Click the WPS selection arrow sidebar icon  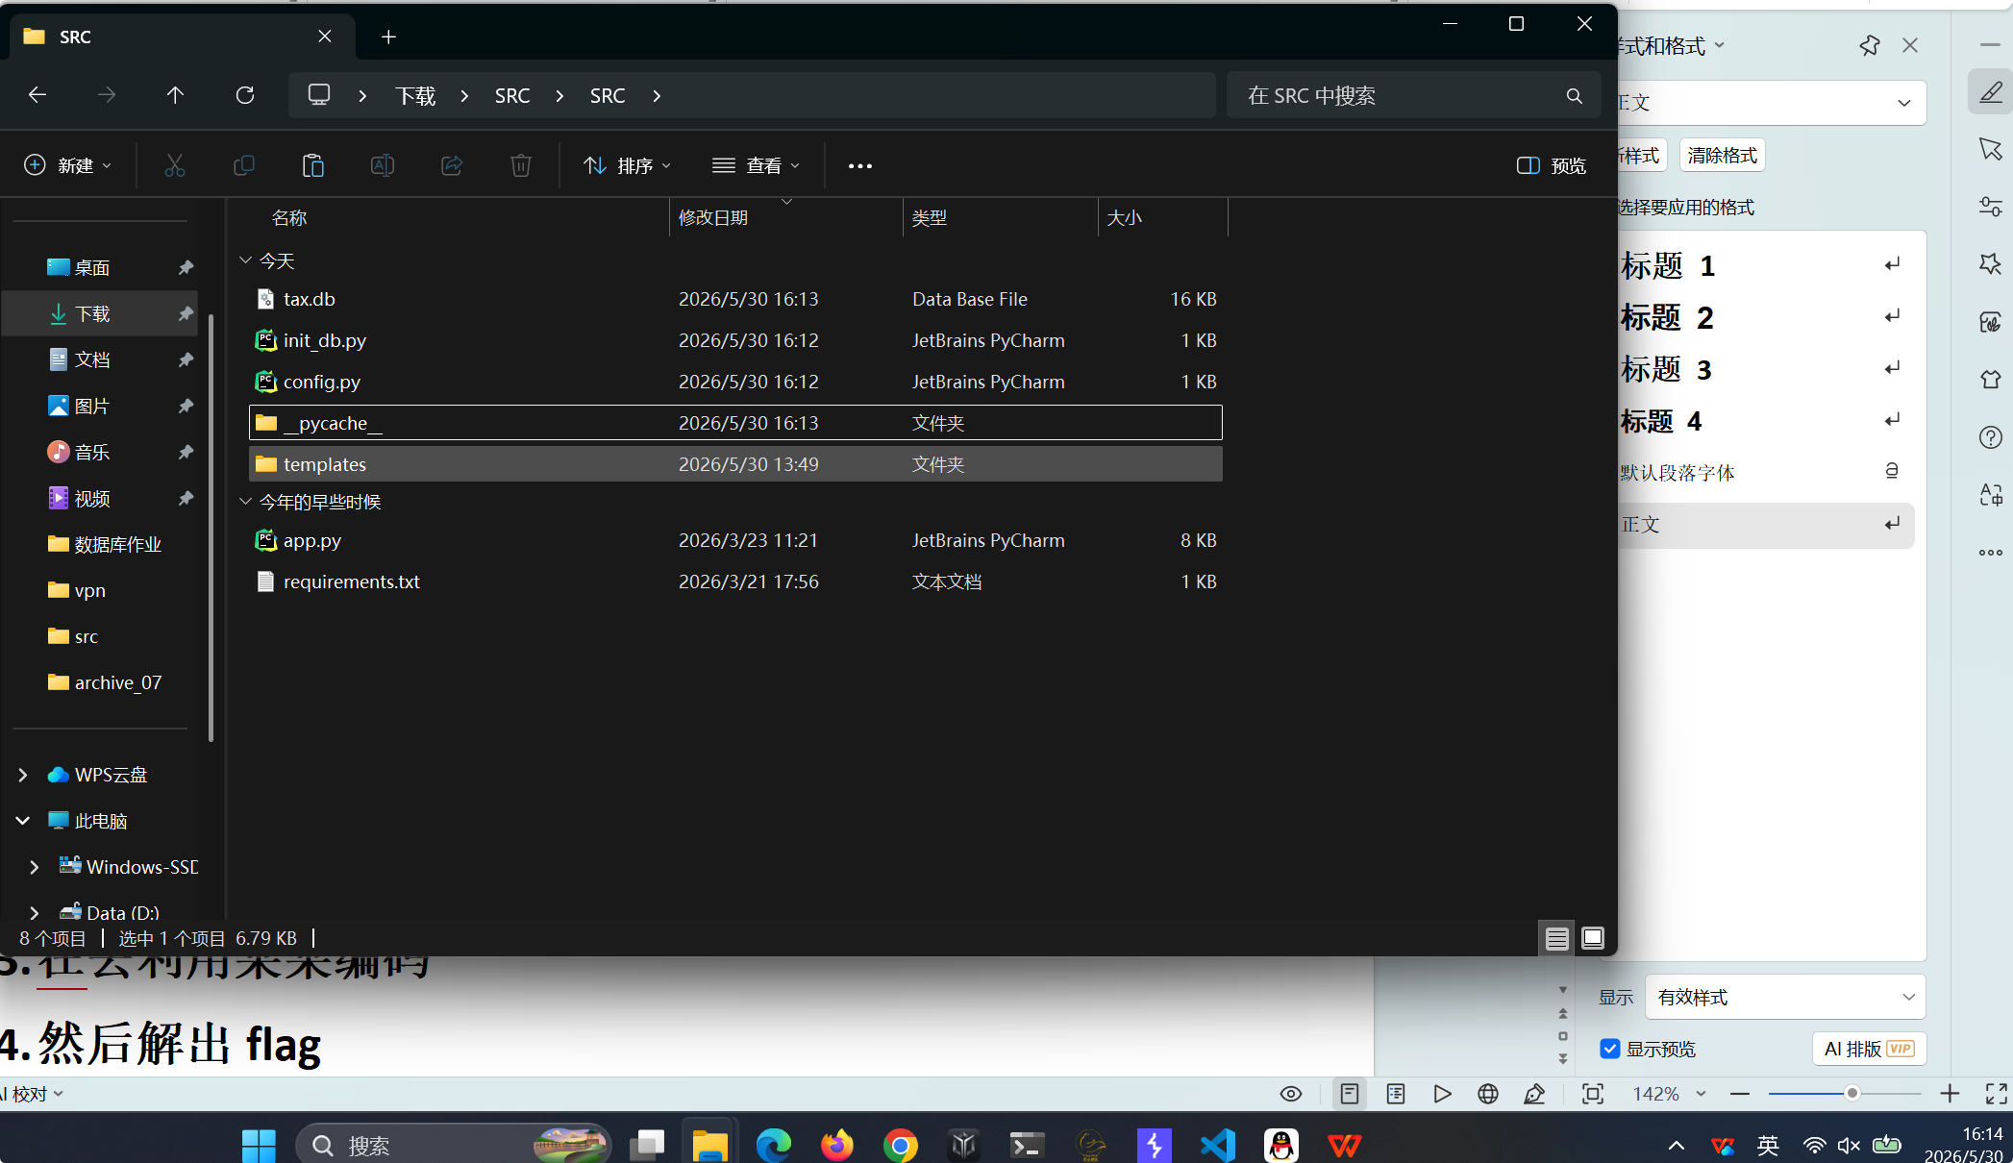pyautogui.click(x=1991, y=149)
